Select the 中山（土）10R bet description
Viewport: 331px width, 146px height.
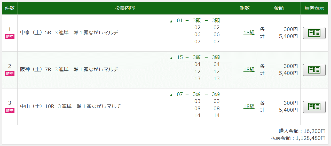[71, 107]
